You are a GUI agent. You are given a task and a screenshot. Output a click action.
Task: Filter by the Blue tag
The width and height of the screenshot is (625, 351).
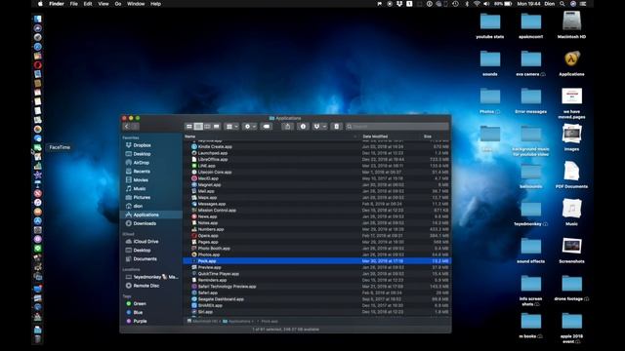(138, 312)
